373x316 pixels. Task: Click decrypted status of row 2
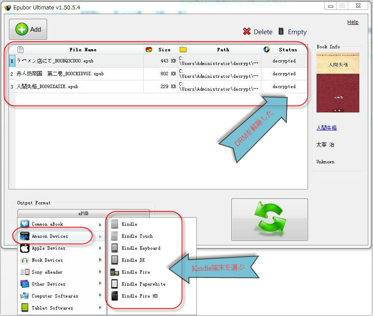pyautogui.click(x=284, y=74)
